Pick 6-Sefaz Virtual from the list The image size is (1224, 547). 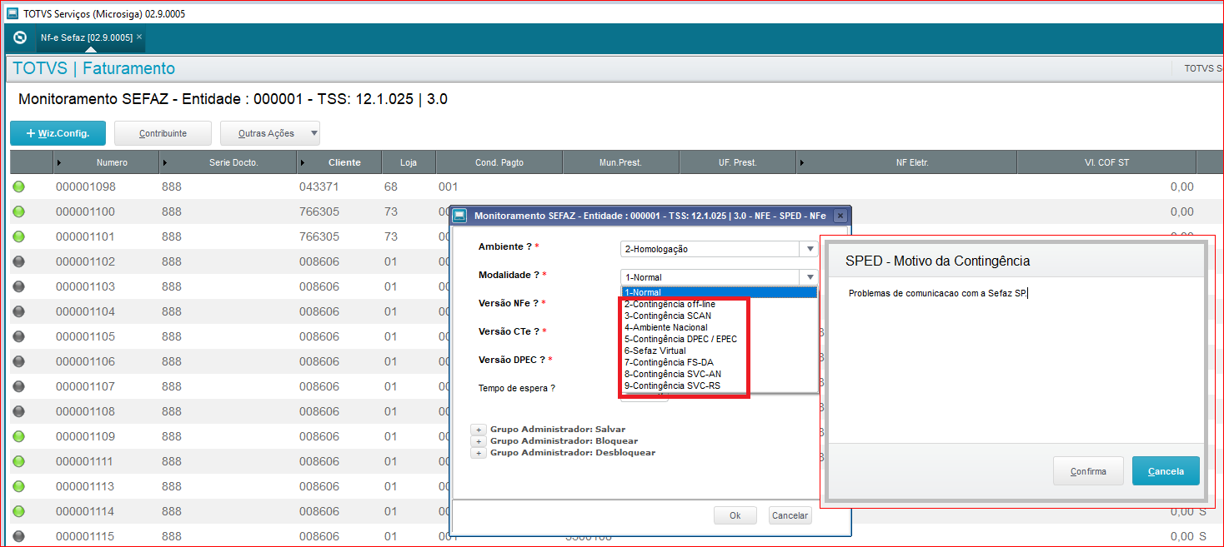point(719,351)
